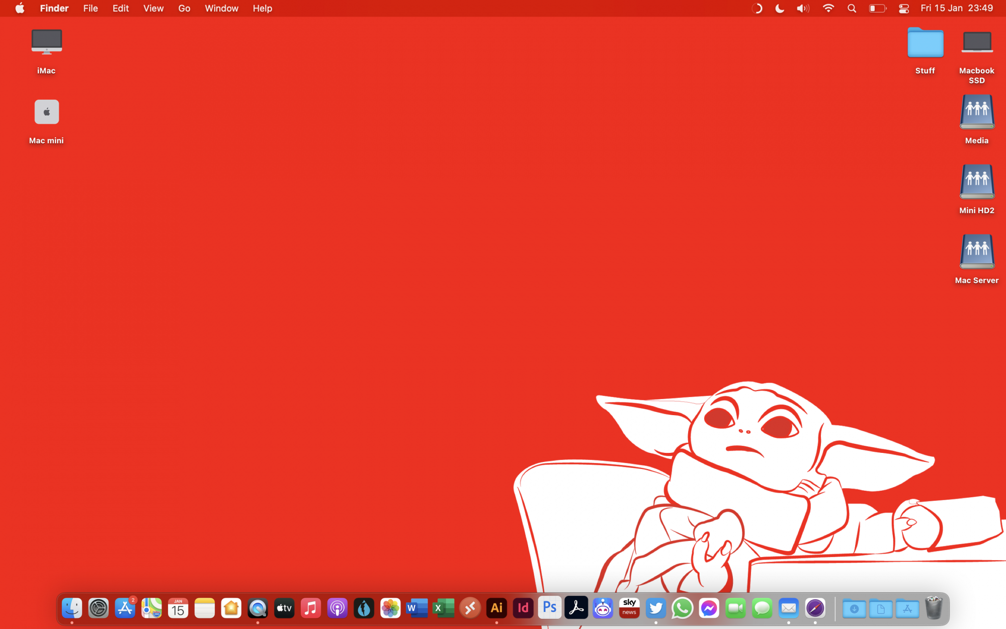Open the App Store Dock icon

pyautogui.click(x=125, y=608)
